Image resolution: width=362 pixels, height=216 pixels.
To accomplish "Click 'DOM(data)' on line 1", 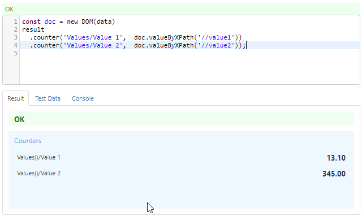I will 98,21.
